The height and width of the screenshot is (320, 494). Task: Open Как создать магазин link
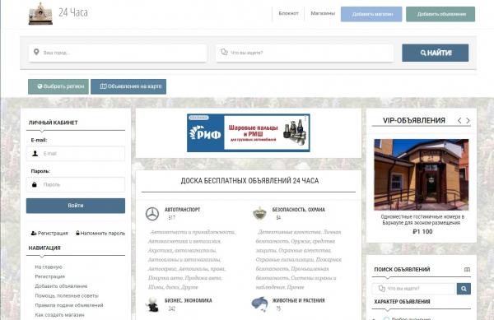click(x=59, y=314)
